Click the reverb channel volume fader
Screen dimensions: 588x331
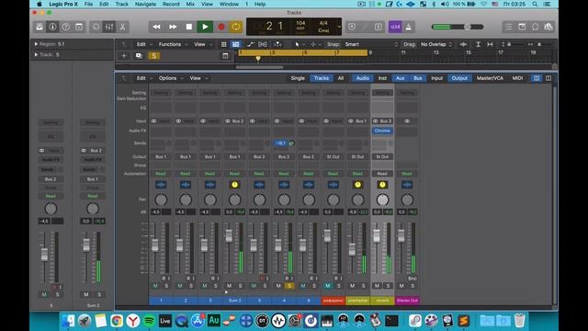377,236
